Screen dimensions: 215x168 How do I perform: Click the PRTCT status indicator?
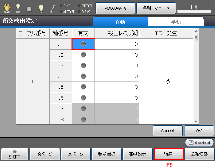85,6
